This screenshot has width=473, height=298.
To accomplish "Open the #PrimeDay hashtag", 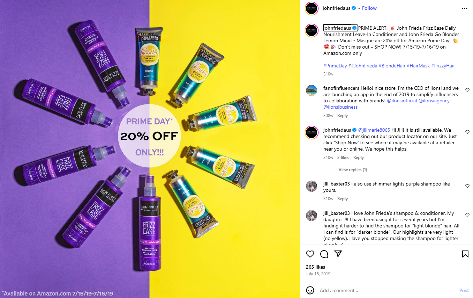I will tap(335, 66).
